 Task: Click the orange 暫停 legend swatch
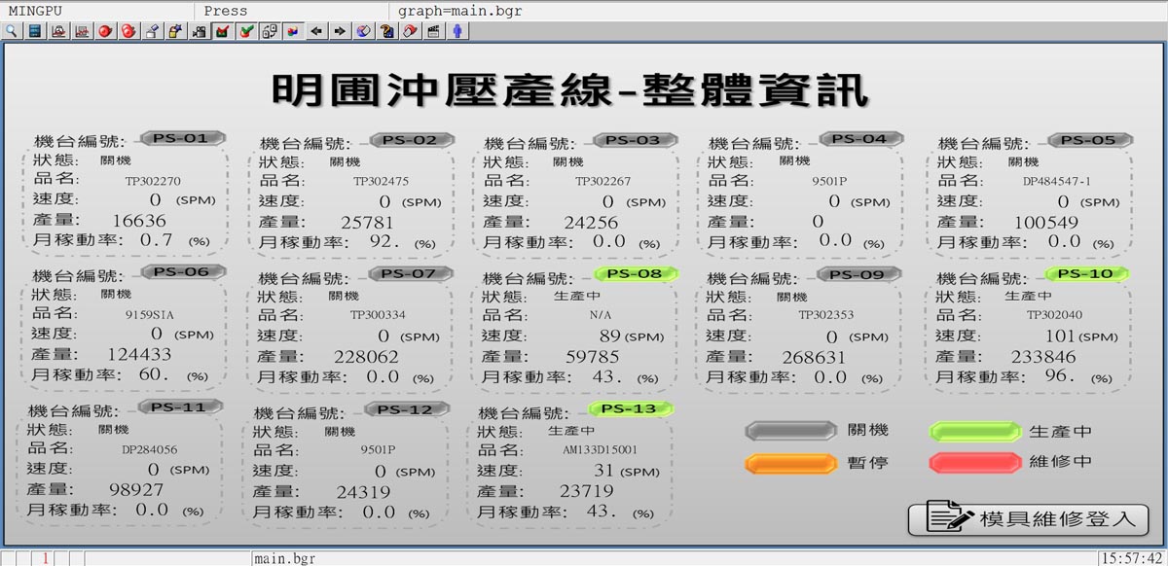(x=790, y=463)
